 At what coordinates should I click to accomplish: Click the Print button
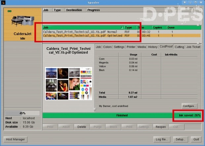tap(129, 127)
